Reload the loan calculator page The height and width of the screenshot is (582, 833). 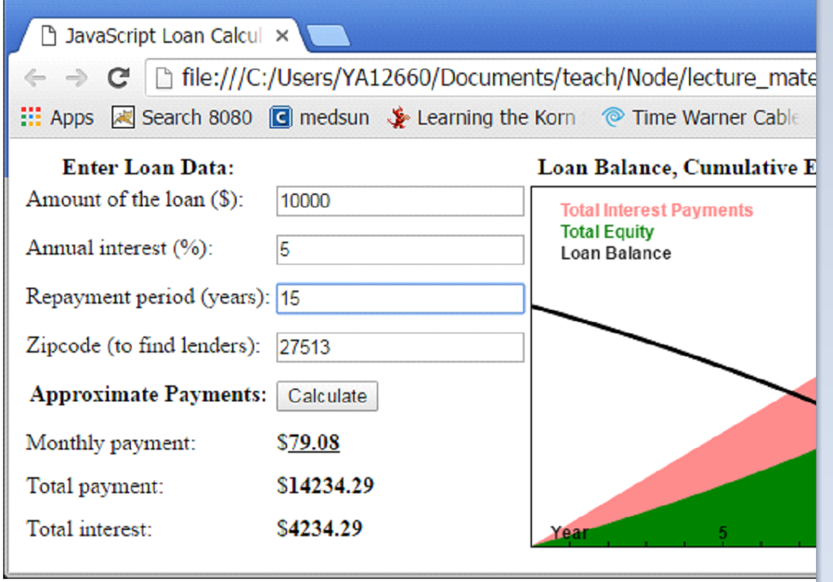[x=119, y=77]
